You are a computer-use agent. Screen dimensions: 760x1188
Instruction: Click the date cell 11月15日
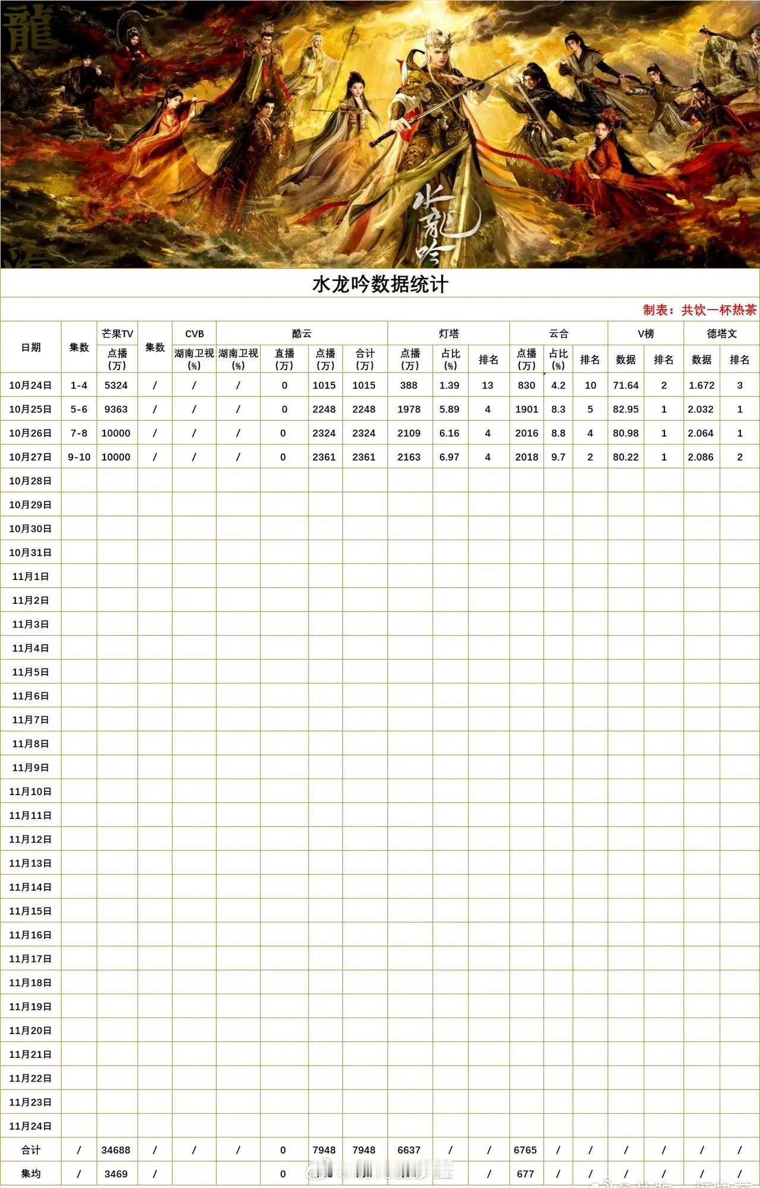(x=30, y=910)
